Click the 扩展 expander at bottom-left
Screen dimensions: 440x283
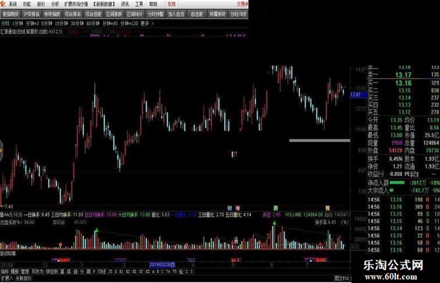pyautogui.click(x=7, y=278)
